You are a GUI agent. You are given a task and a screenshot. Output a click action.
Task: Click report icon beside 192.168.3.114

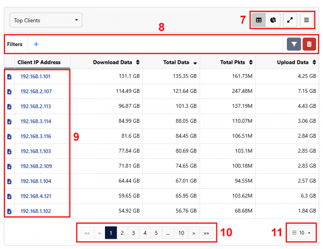tap(9, 121)
